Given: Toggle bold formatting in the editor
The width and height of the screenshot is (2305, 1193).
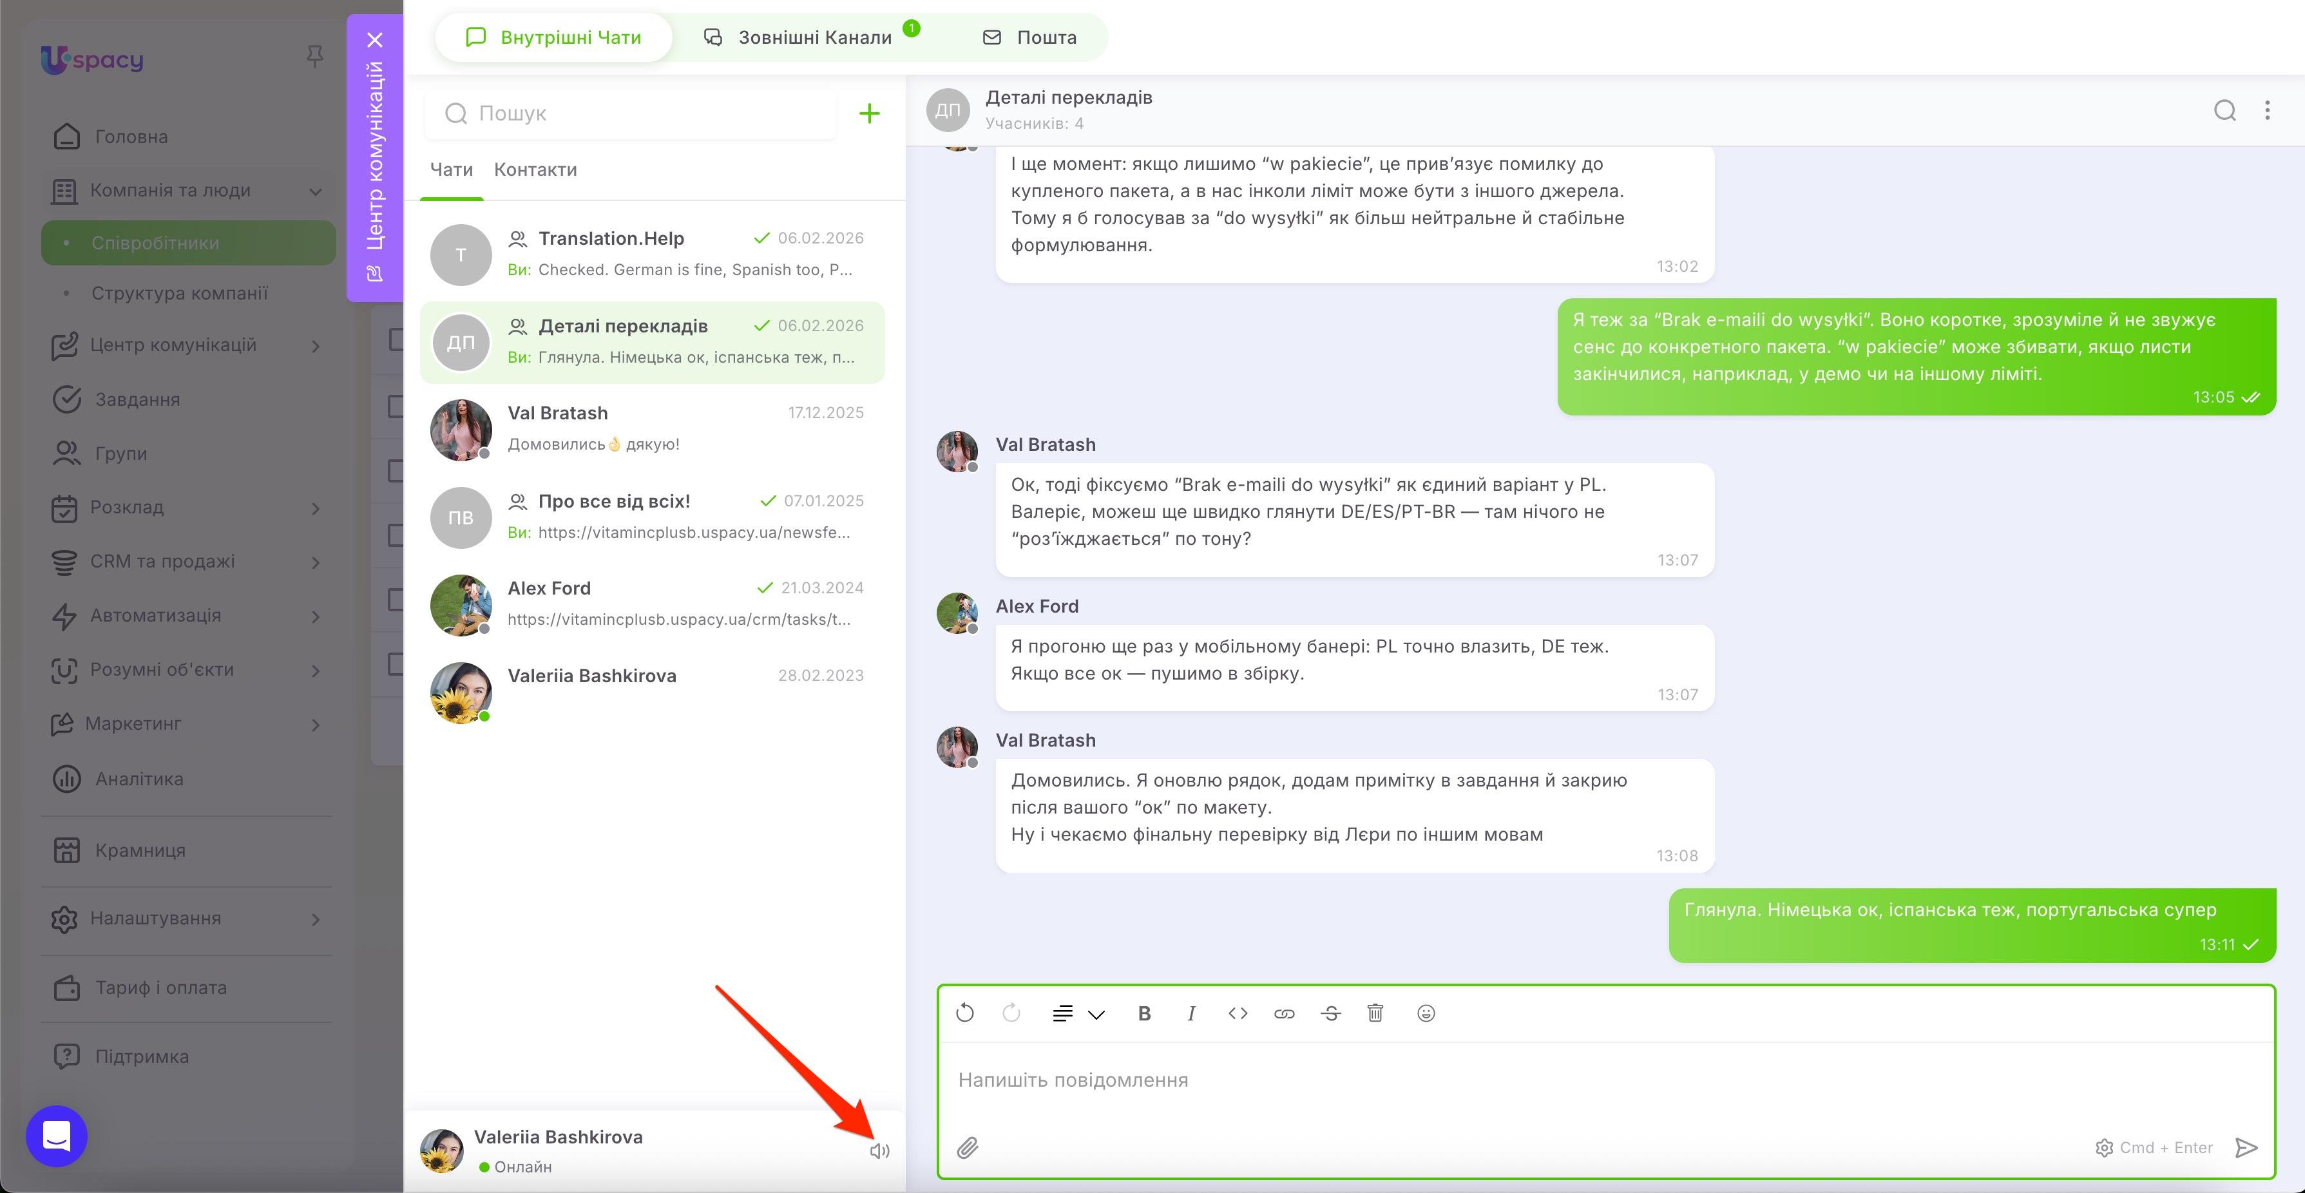Looking at the screenshot, I should tap(1143, 1013).
